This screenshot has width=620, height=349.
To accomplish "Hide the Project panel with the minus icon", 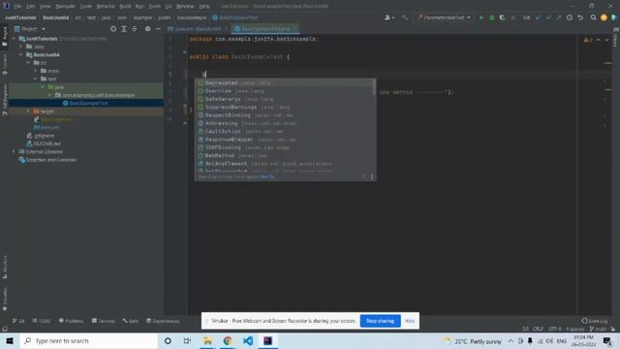I will (158, 29).
